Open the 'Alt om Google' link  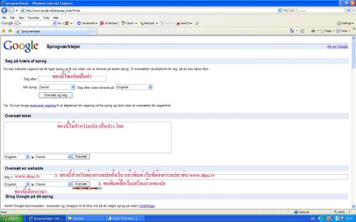pyautogui.click(x=338, y=46)
